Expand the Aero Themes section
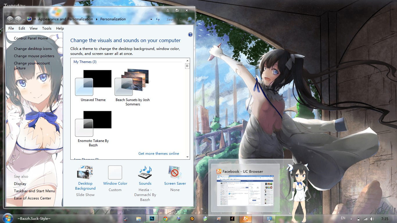397x223 pixels. coord(85,159)
